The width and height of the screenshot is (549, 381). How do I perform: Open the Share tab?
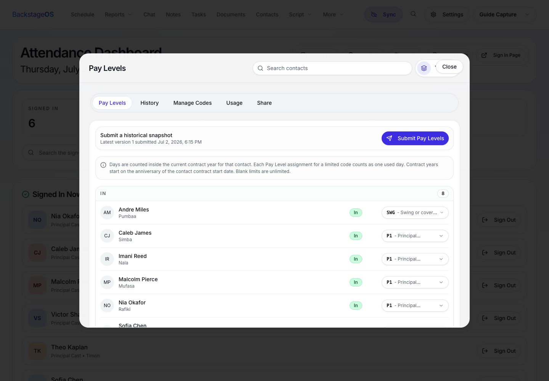click(x=264, y=103)
